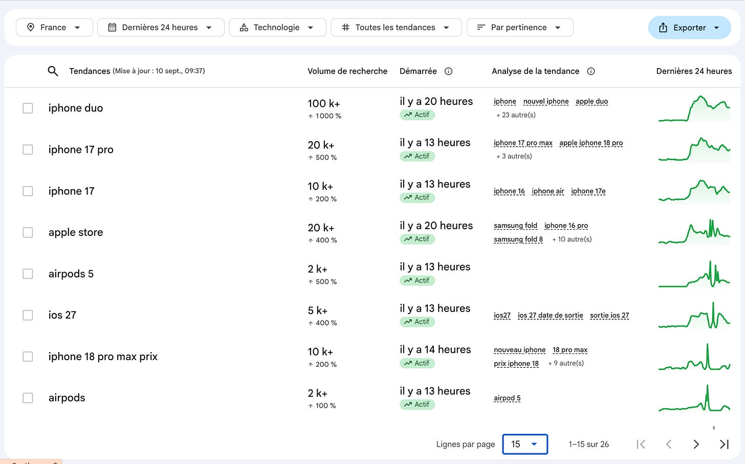This screenshot has height=464, width=745.
Task: Open the Technologie category filter
Action: tap(277, 28)
